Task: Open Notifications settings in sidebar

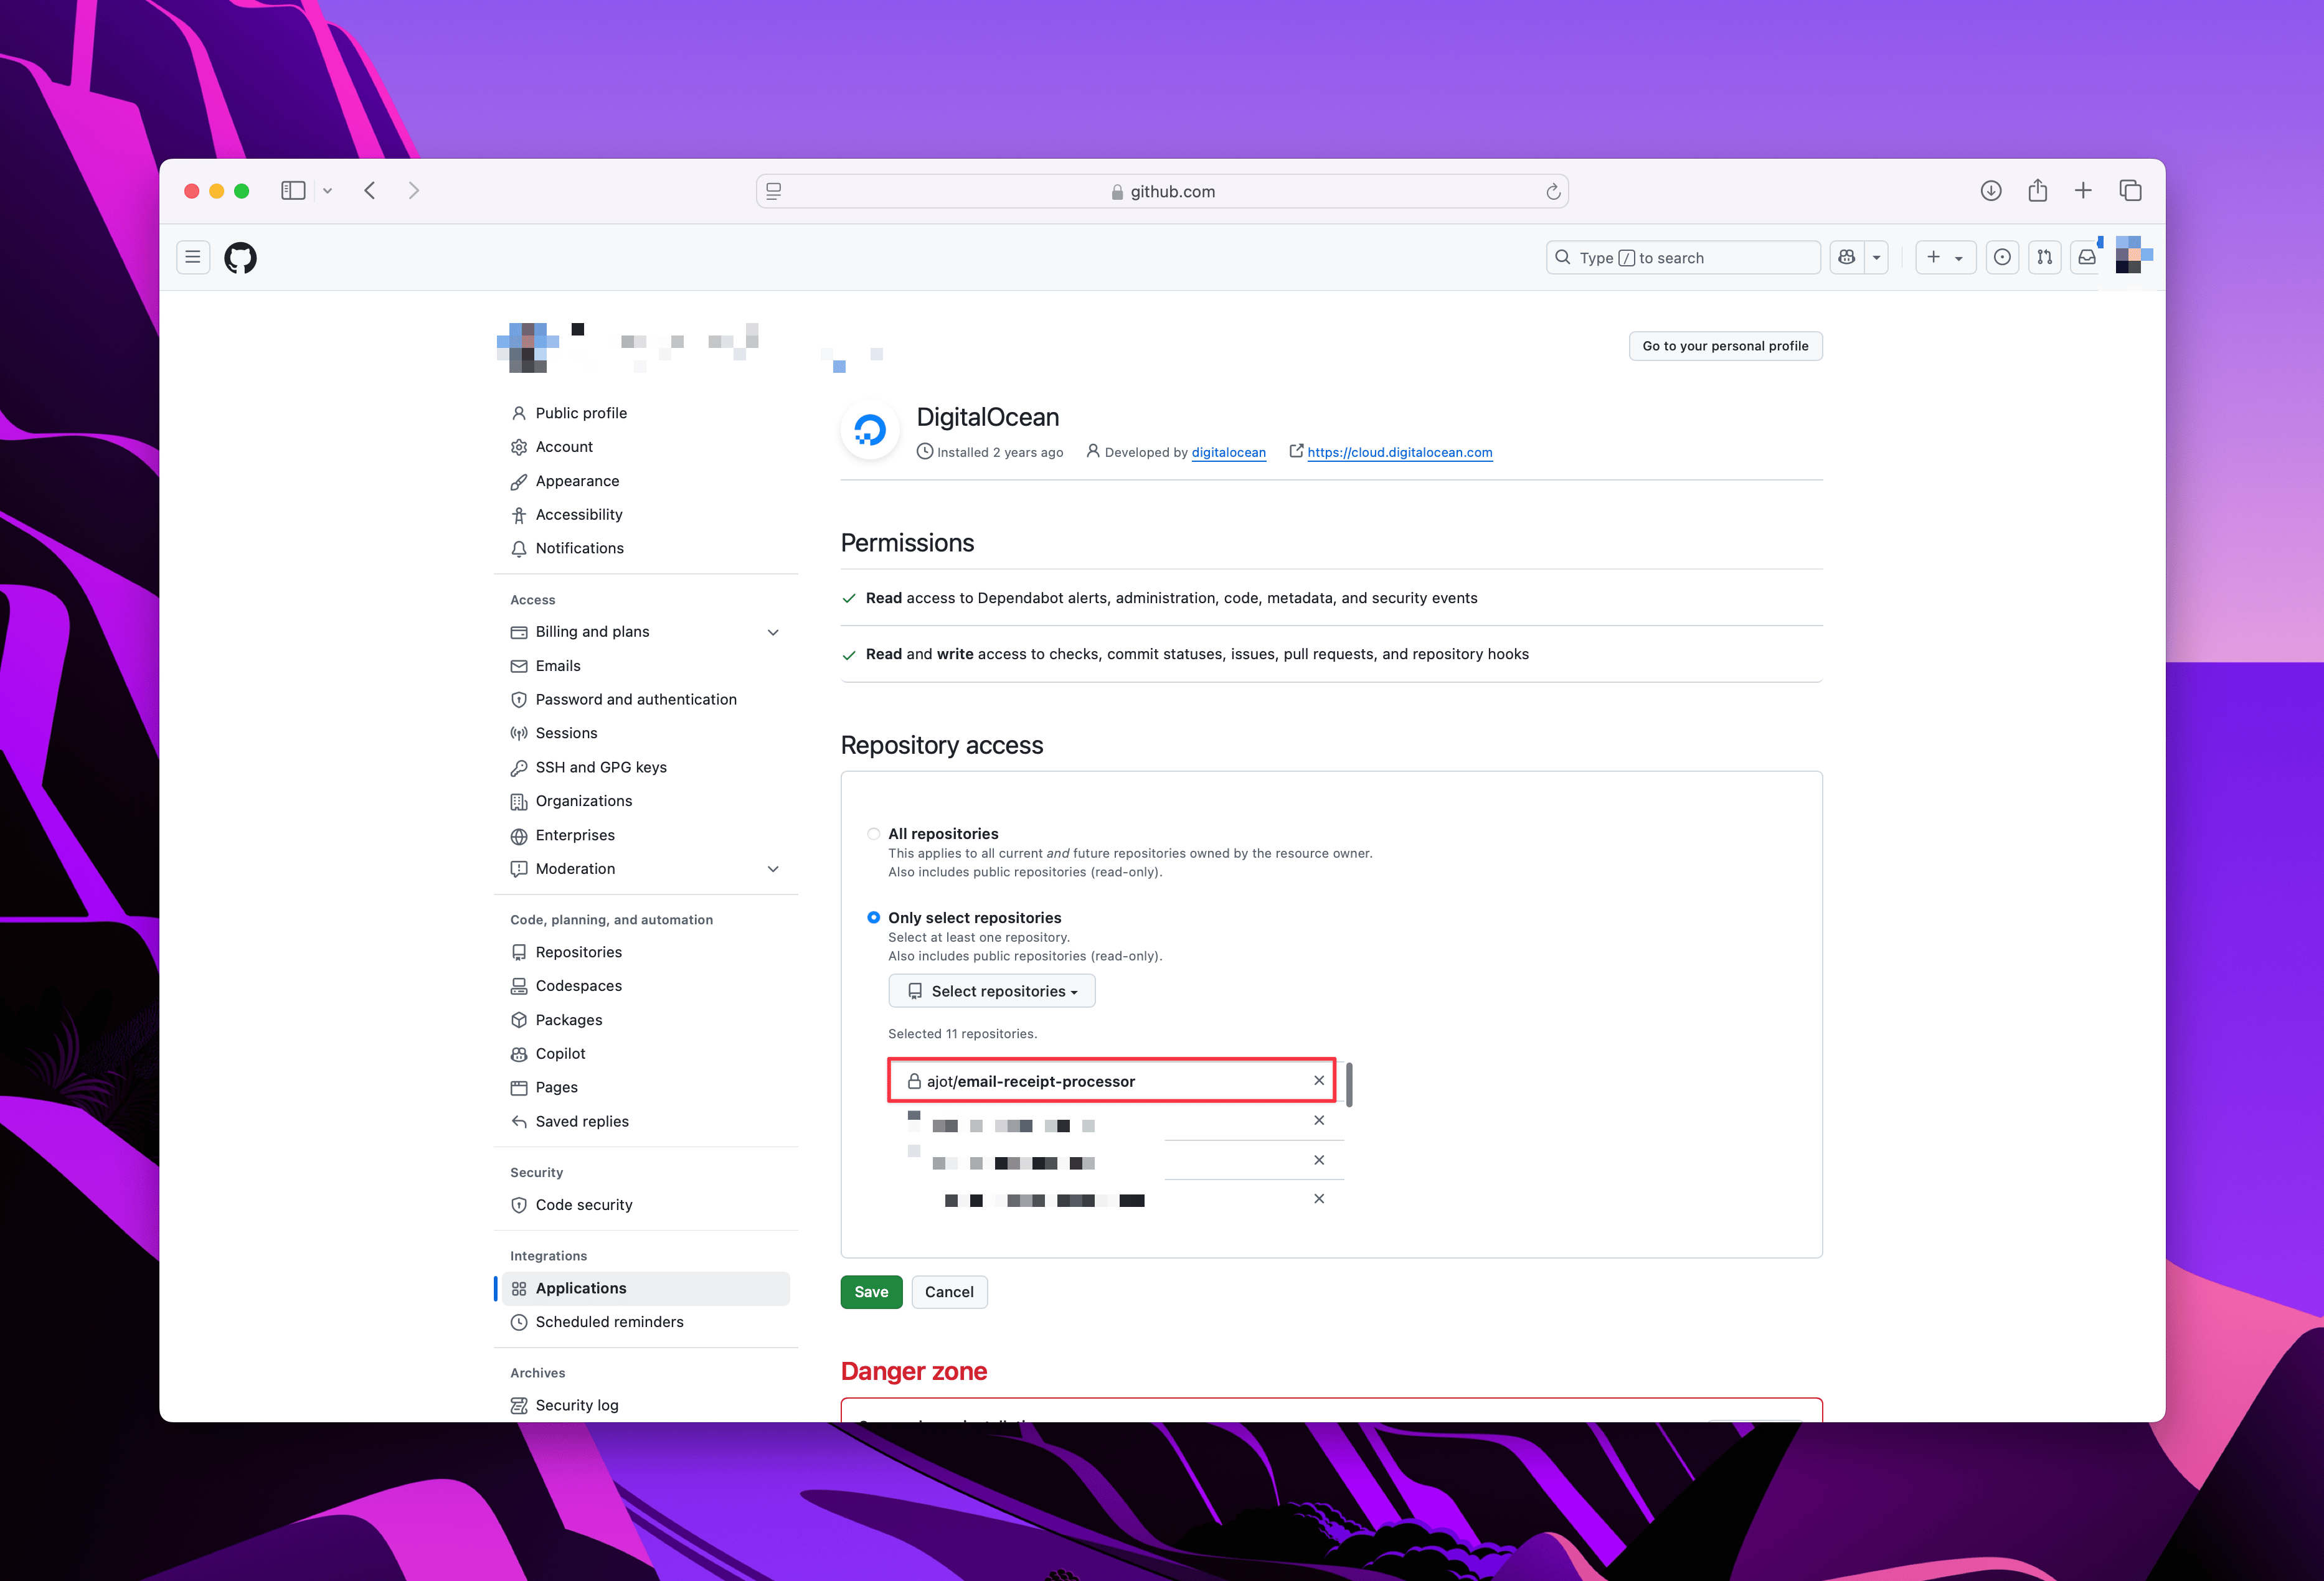Action: point(579,548)
